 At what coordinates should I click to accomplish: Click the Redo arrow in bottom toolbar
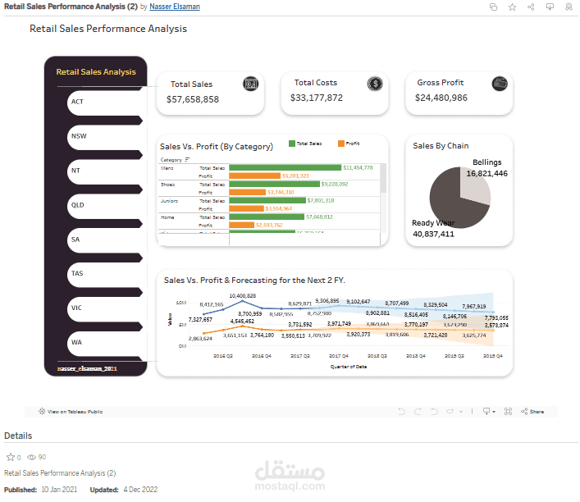pyautogui.click(x=418, y=412)
